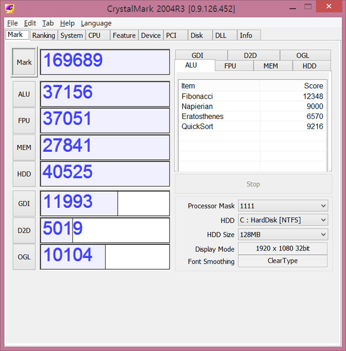Close the CrystalMark window

[x=329, y=6]
